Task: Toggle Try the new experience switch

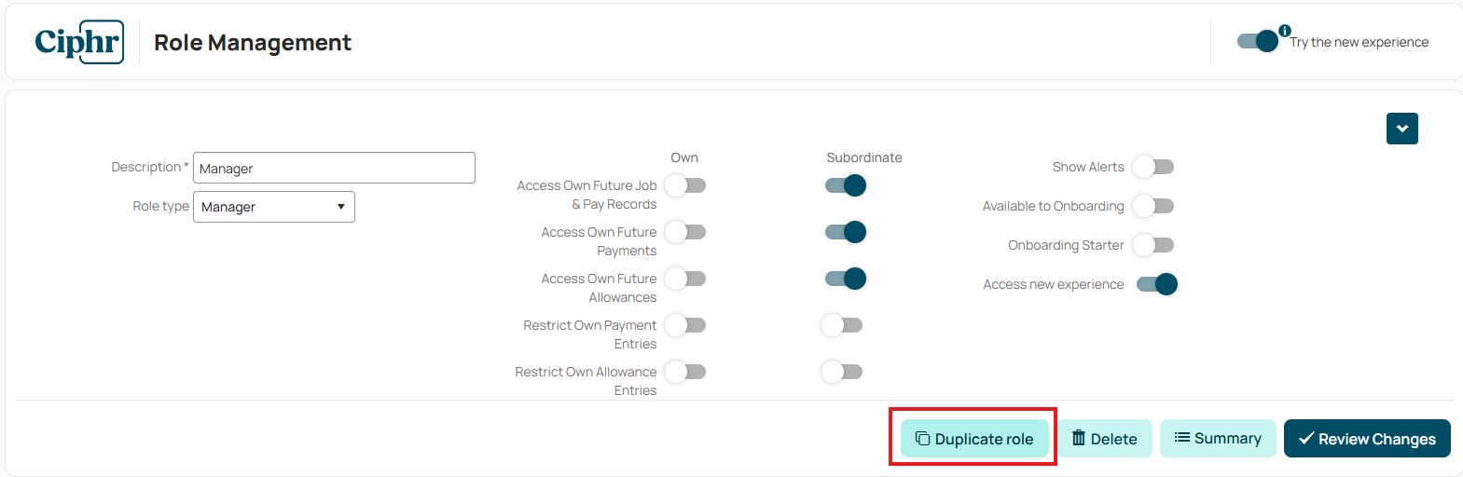Action: click(x=1258, y=41)
